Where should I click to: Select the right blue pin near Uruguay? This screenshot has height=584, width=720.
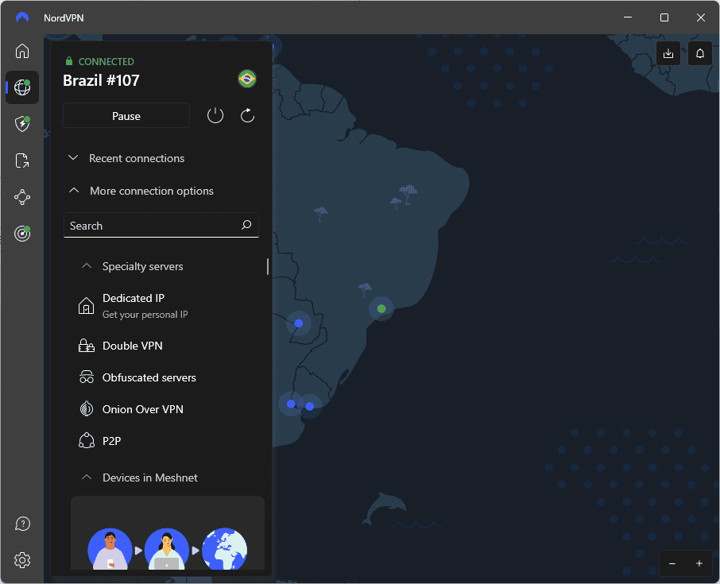310,406
